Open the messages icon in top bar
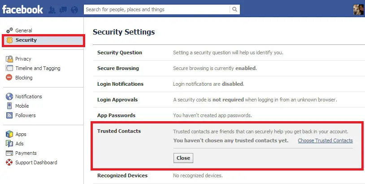 [x=63, y=10]
